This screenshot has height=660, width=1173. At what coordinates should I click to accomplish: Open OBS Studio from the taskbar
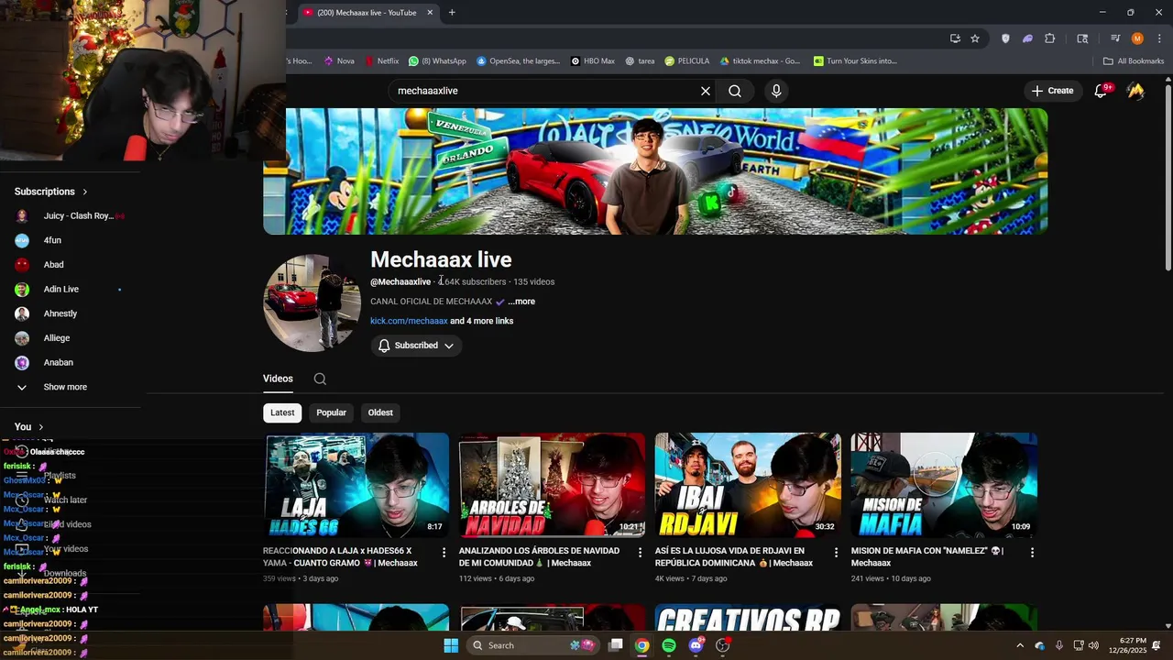click(722, 645)
